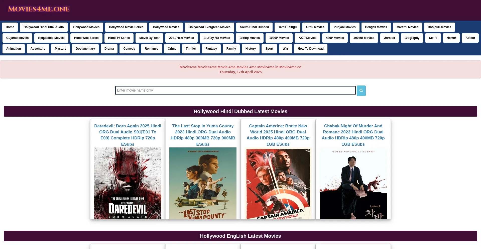
Task: Open The Last Stop In Yuma County link
Action: pyautogui.click(x=203, y=135)
